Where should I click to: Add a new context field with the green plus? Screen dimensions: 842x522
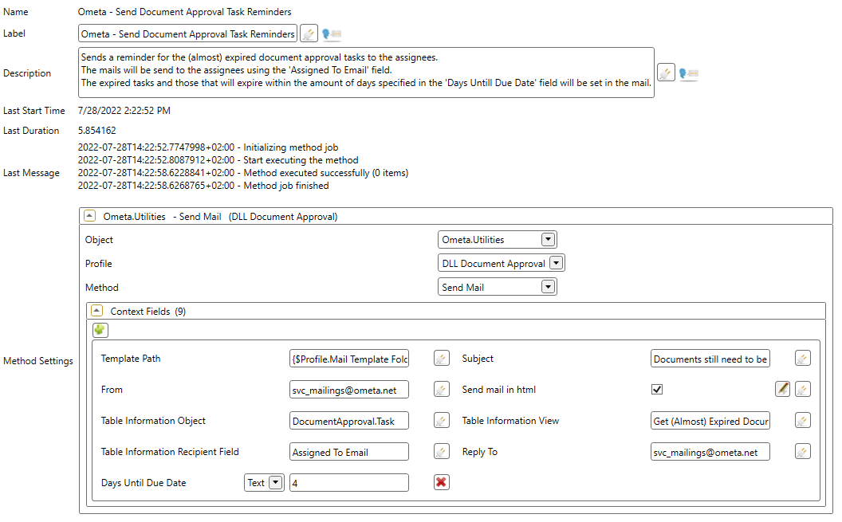(100, 329)
